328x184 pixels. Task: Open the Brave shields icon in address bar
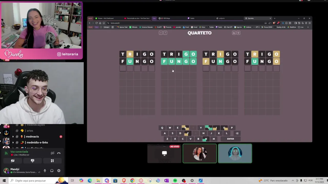click(x=274, y=23)
